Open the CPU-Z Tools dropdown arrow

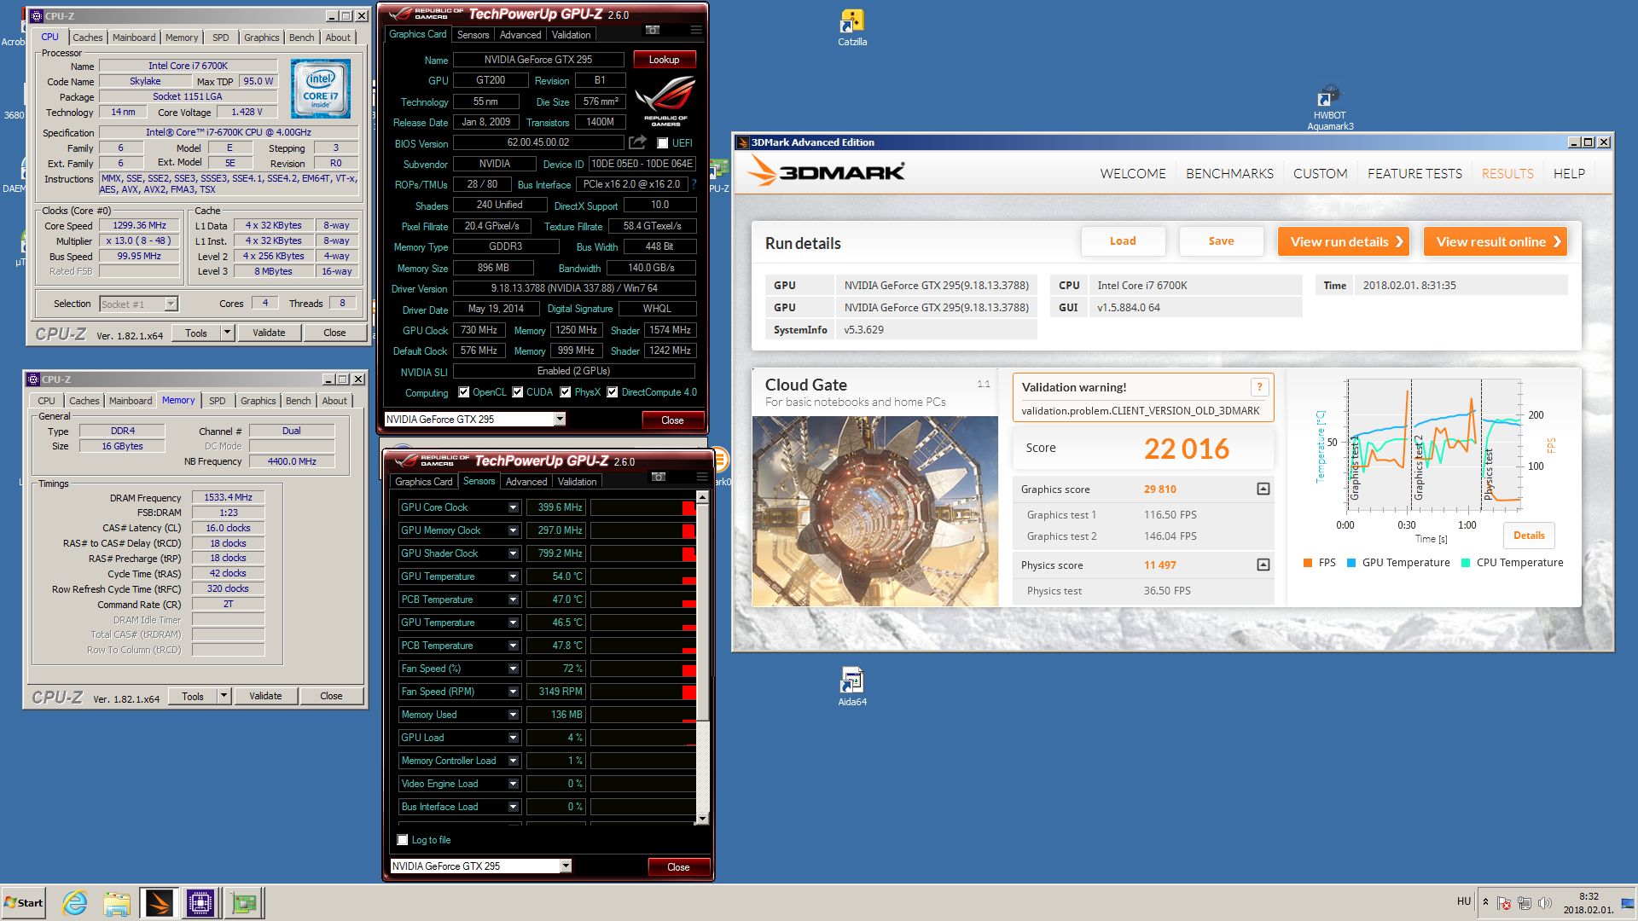point(227,333)
